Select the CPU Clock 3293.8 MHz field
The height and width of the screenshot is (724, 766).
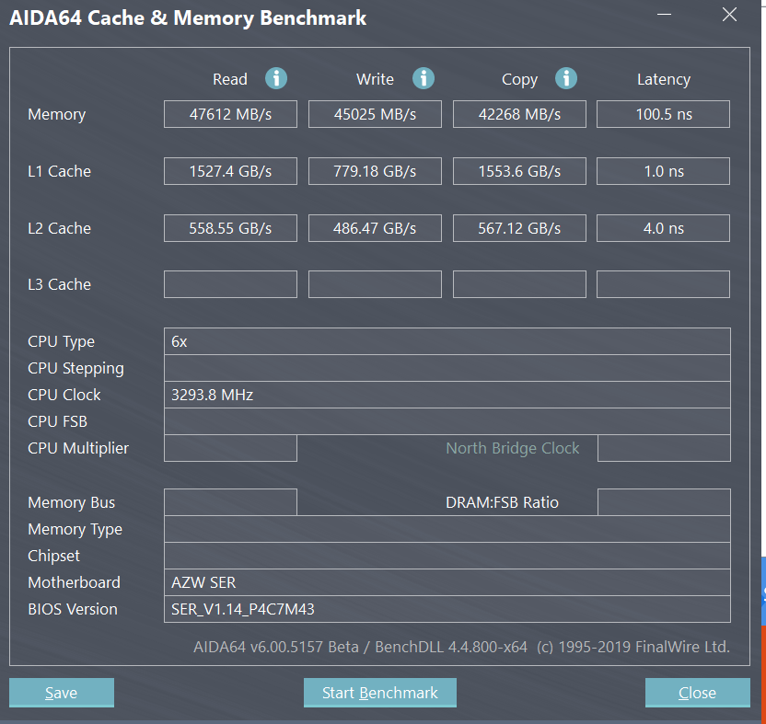[x=447, y=395]
